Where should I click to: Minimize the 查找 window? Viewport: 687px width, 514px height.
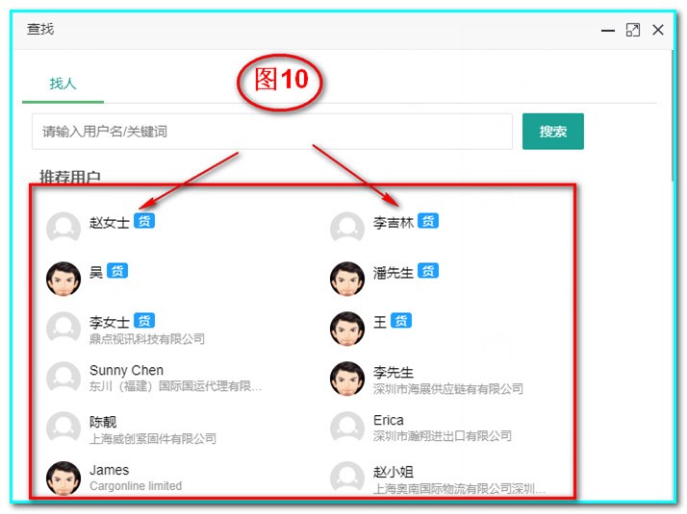coord(608,30)
